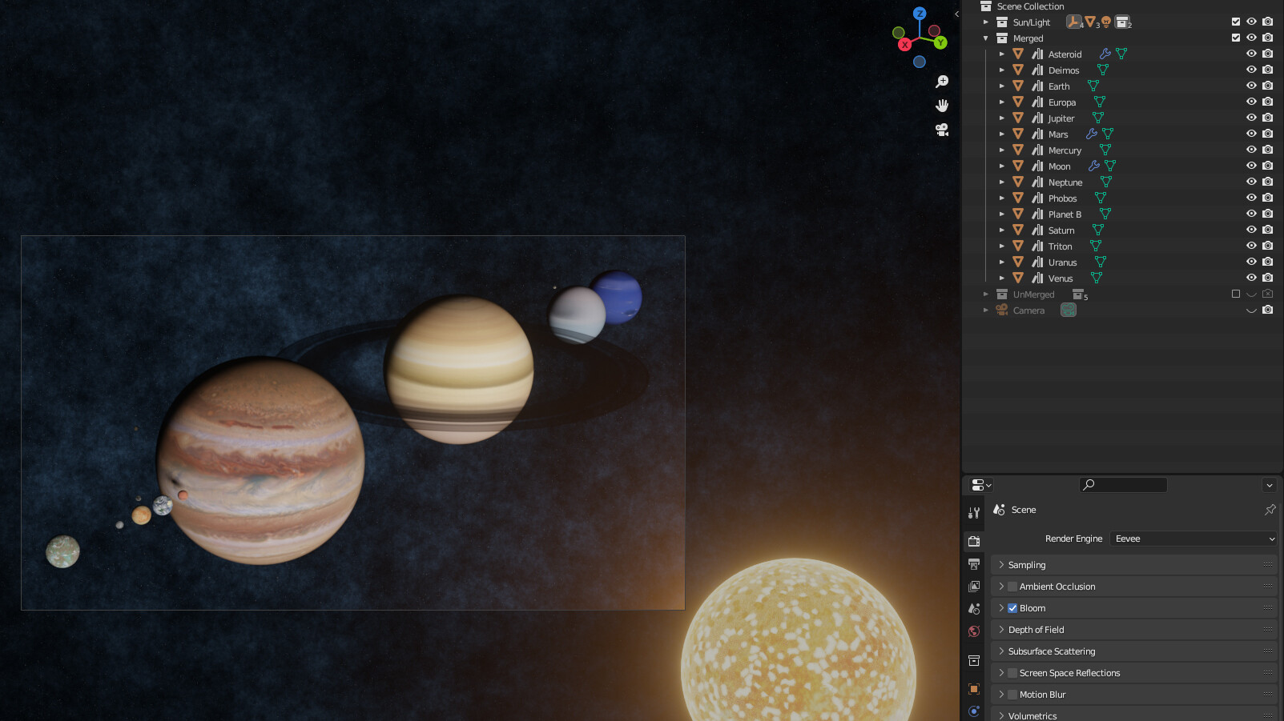Open the properties options dropdown arrow
This screenshot has height=721, width=1284.
click(x=1269, y=485)
